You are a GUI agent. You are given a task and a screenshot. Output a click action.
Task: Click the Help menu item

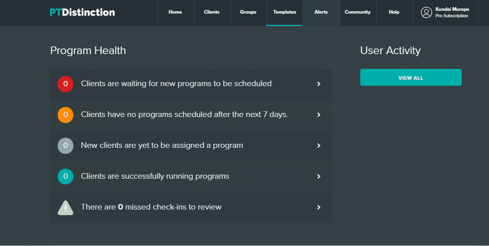tap(394, 12)
